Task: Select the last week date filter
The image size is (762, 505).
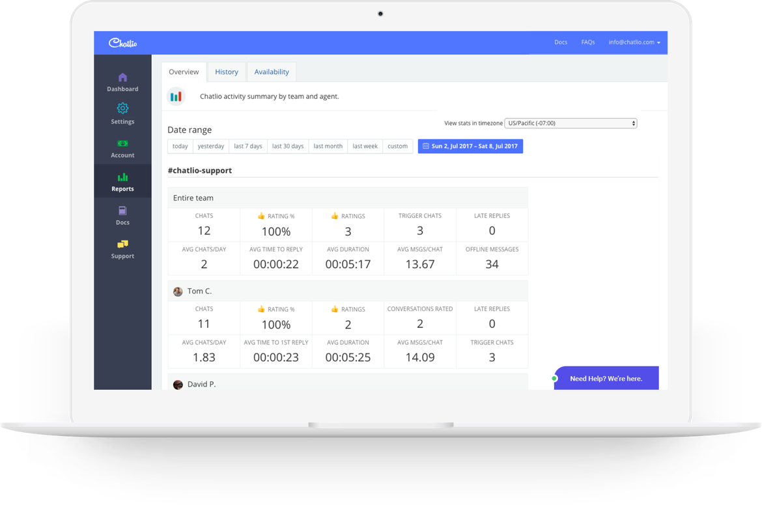Action: 365,146
